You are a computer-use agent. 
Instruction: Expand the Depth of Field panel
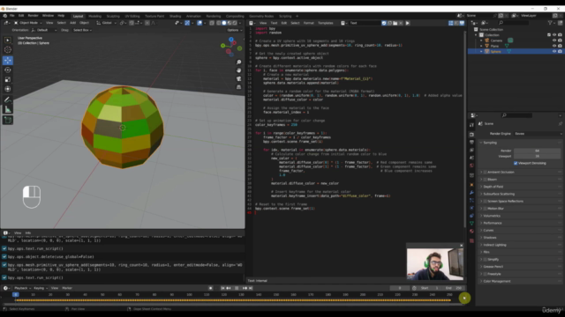(x=521, y=187)
